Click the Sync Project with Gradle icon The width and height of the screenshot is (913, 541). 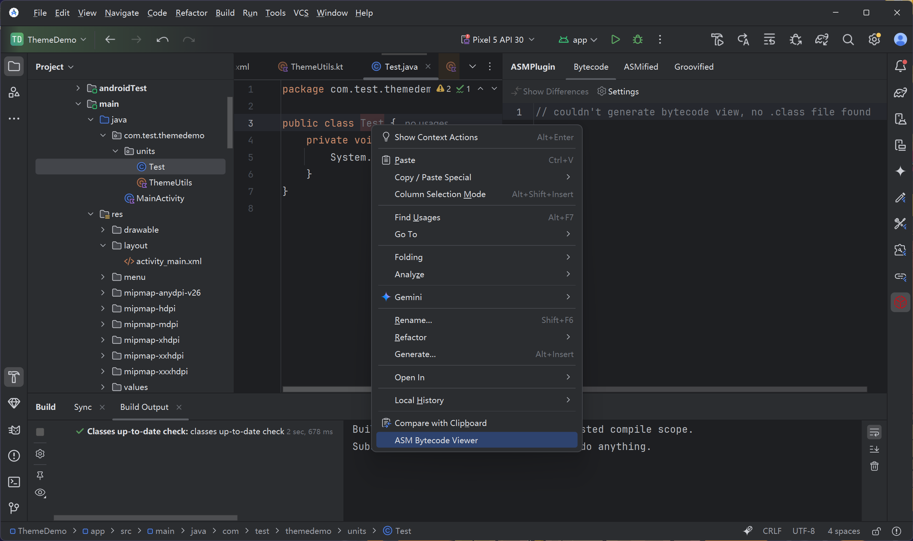click(x=822, y=39)
